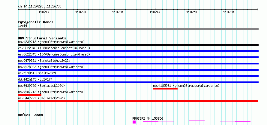Click the blue bar under nsv523851

click(x=138, y=76)
